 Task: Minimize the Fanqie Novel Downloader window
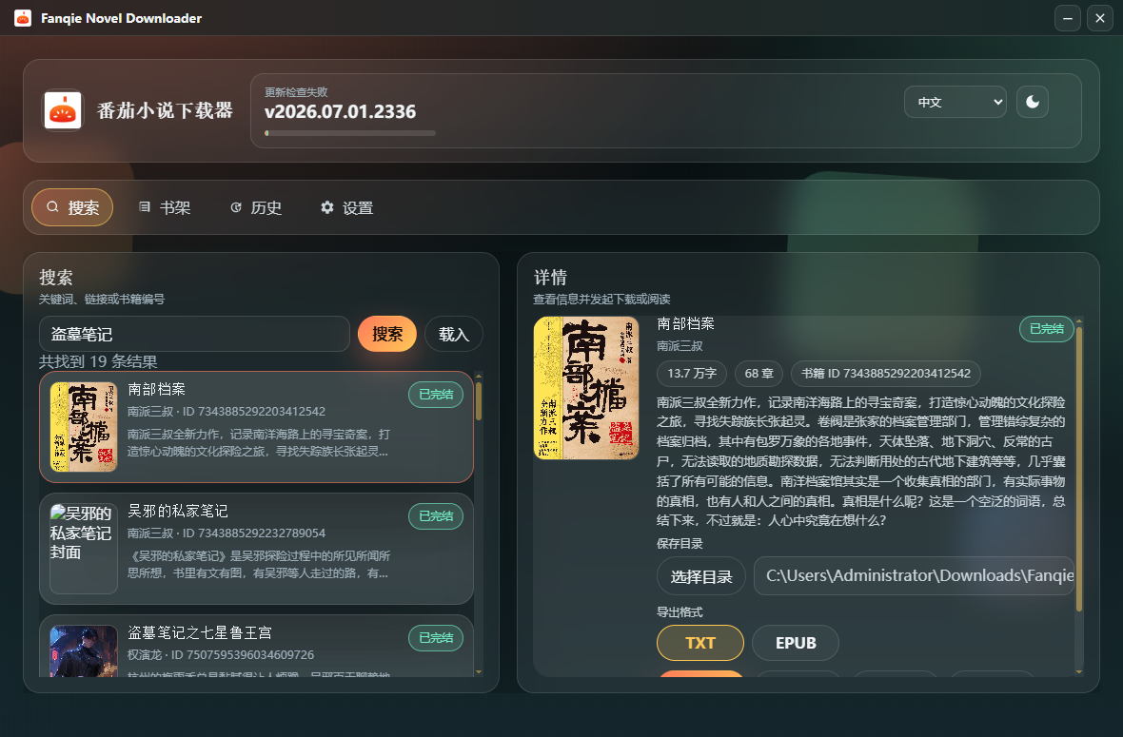click(1067, 18)
